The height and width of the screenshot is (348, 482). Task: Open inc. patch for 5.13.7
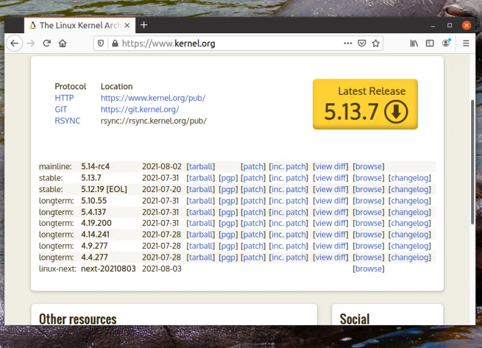[x=289, y=178]
